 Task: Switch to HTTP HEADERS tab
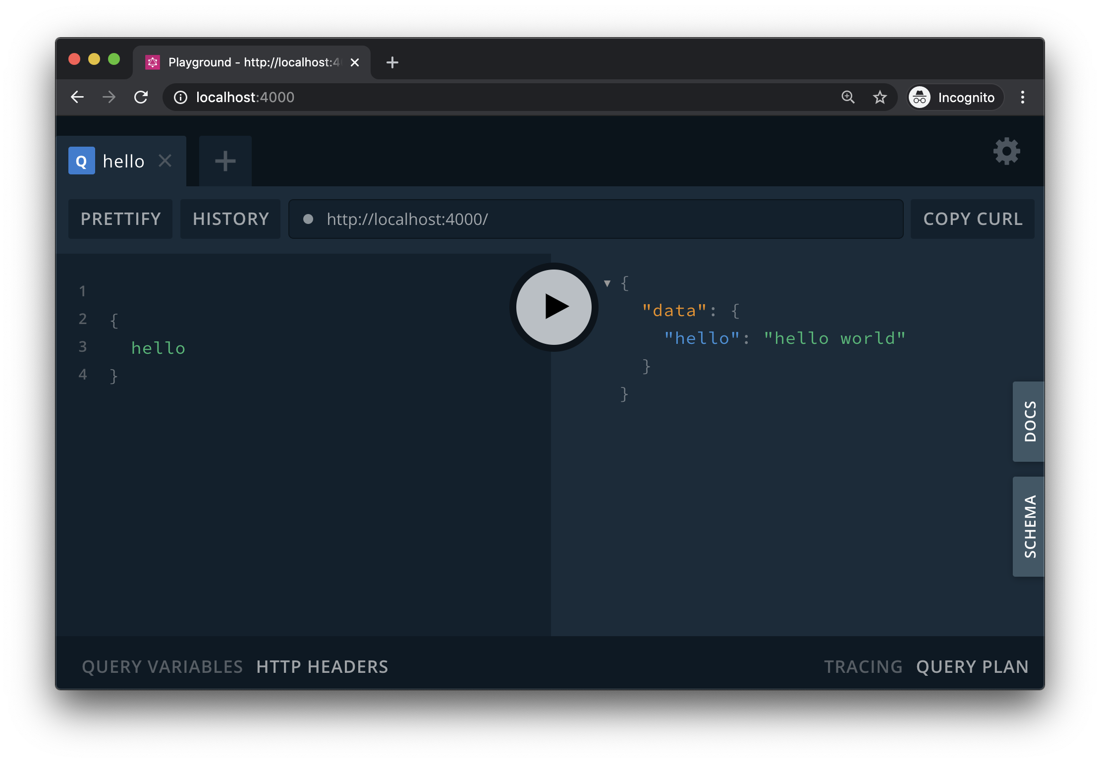point(322,667)
